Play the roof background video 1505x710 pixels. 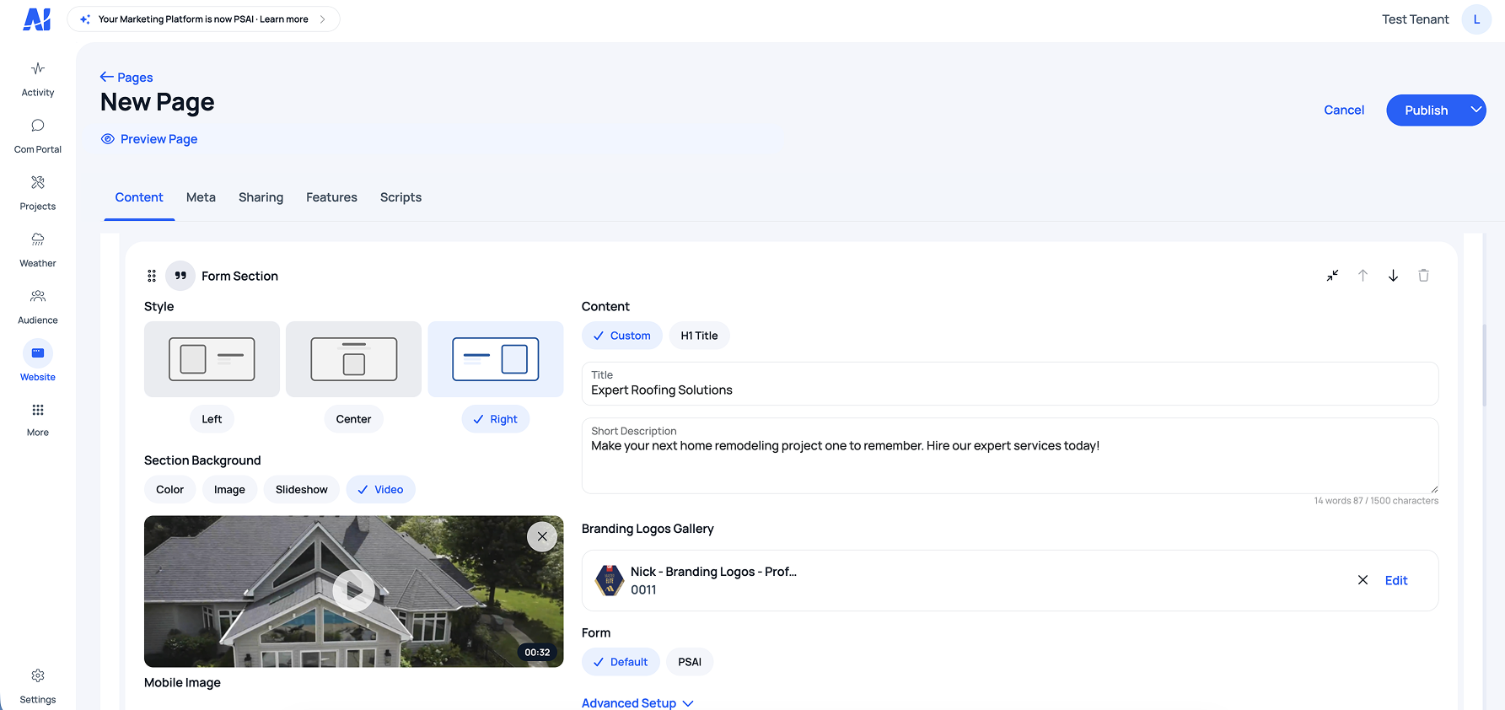pos(353,591)
